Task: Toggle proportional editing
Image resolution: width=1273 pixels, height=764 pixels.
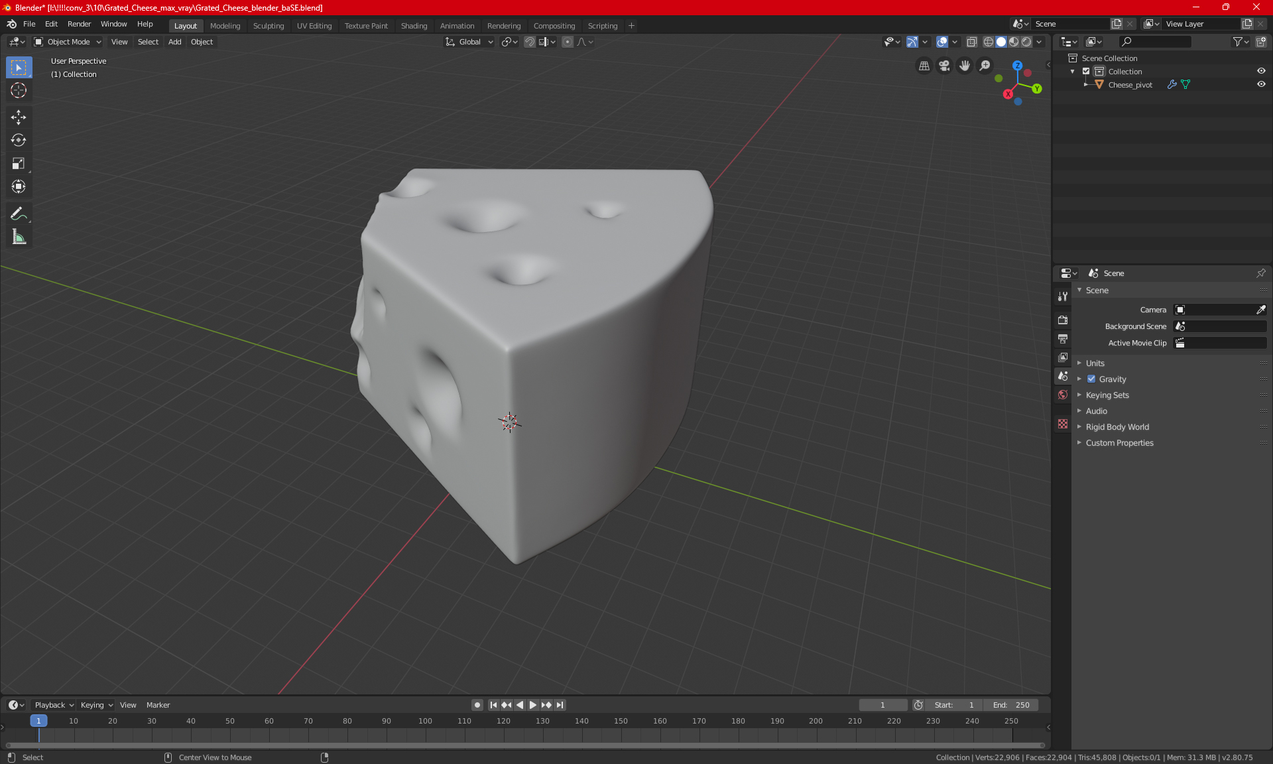Action: tap(568, 42)
